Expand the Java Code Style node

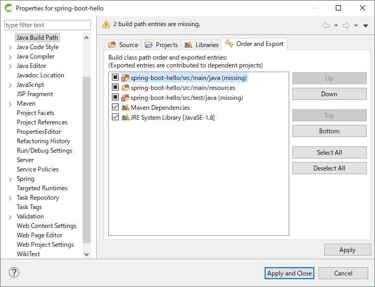point(10,48)
